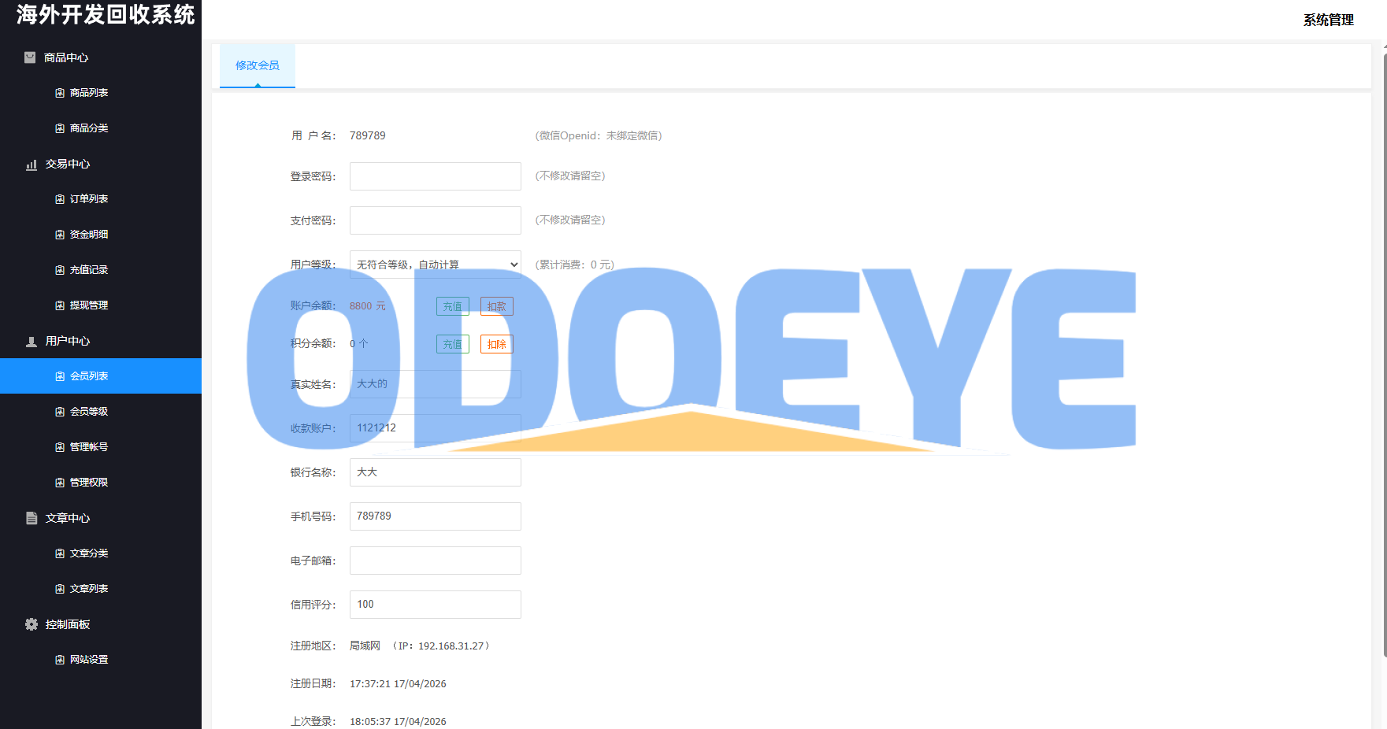The height and width of the screenshot is (729, 1387).
Task: Click the 信用评分 input field
Action: tap(436, 605)
